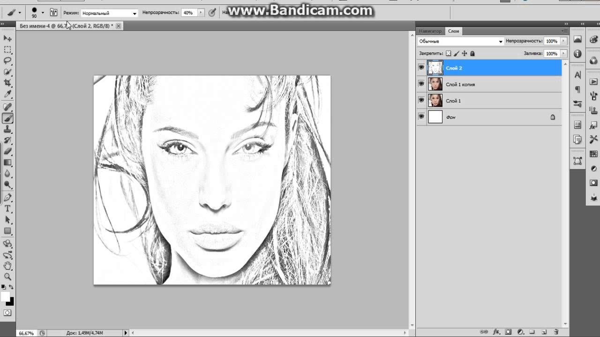The height and width of the screenshot is (337, 600).
Task: Enable airbrush mode in options bar
Action: coord(212,13)
